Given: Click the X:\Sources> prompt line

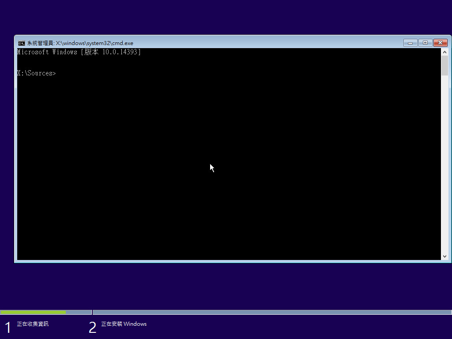Looking at the screenshot, I should (x=36, y=73).
